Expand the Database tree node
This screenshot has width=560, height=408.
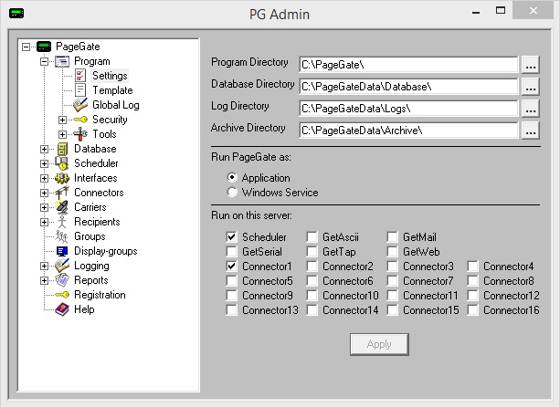click(44, 149)
